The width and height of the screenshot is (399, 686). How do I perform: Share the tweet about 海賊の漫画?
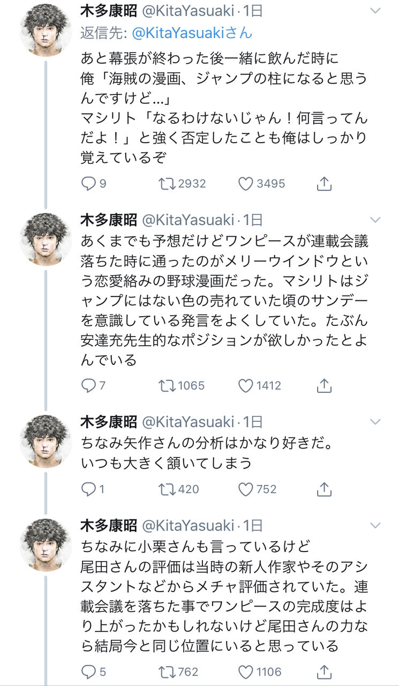click(x=323, y=184)
